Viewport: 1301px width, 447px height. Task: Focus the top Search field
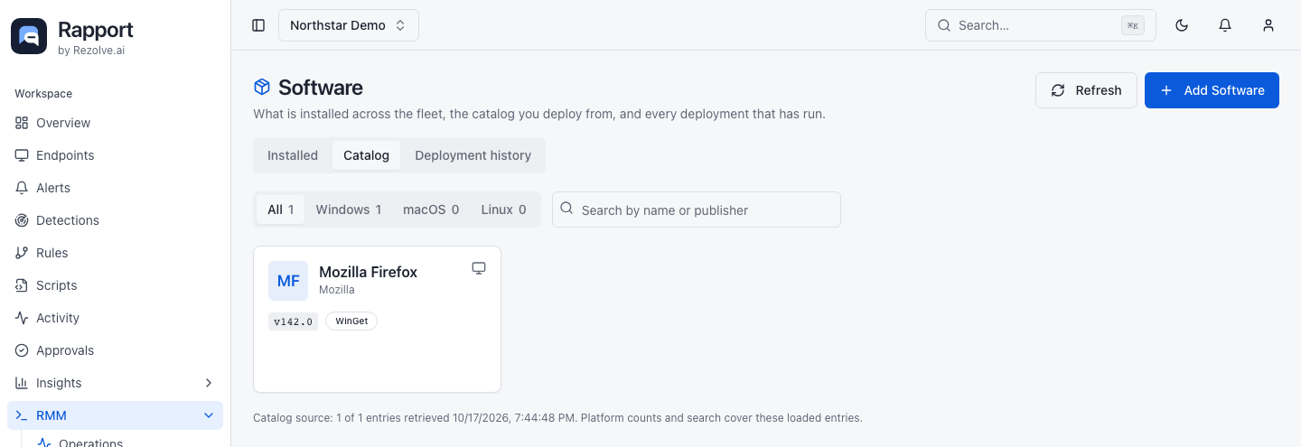[1041, 25]
